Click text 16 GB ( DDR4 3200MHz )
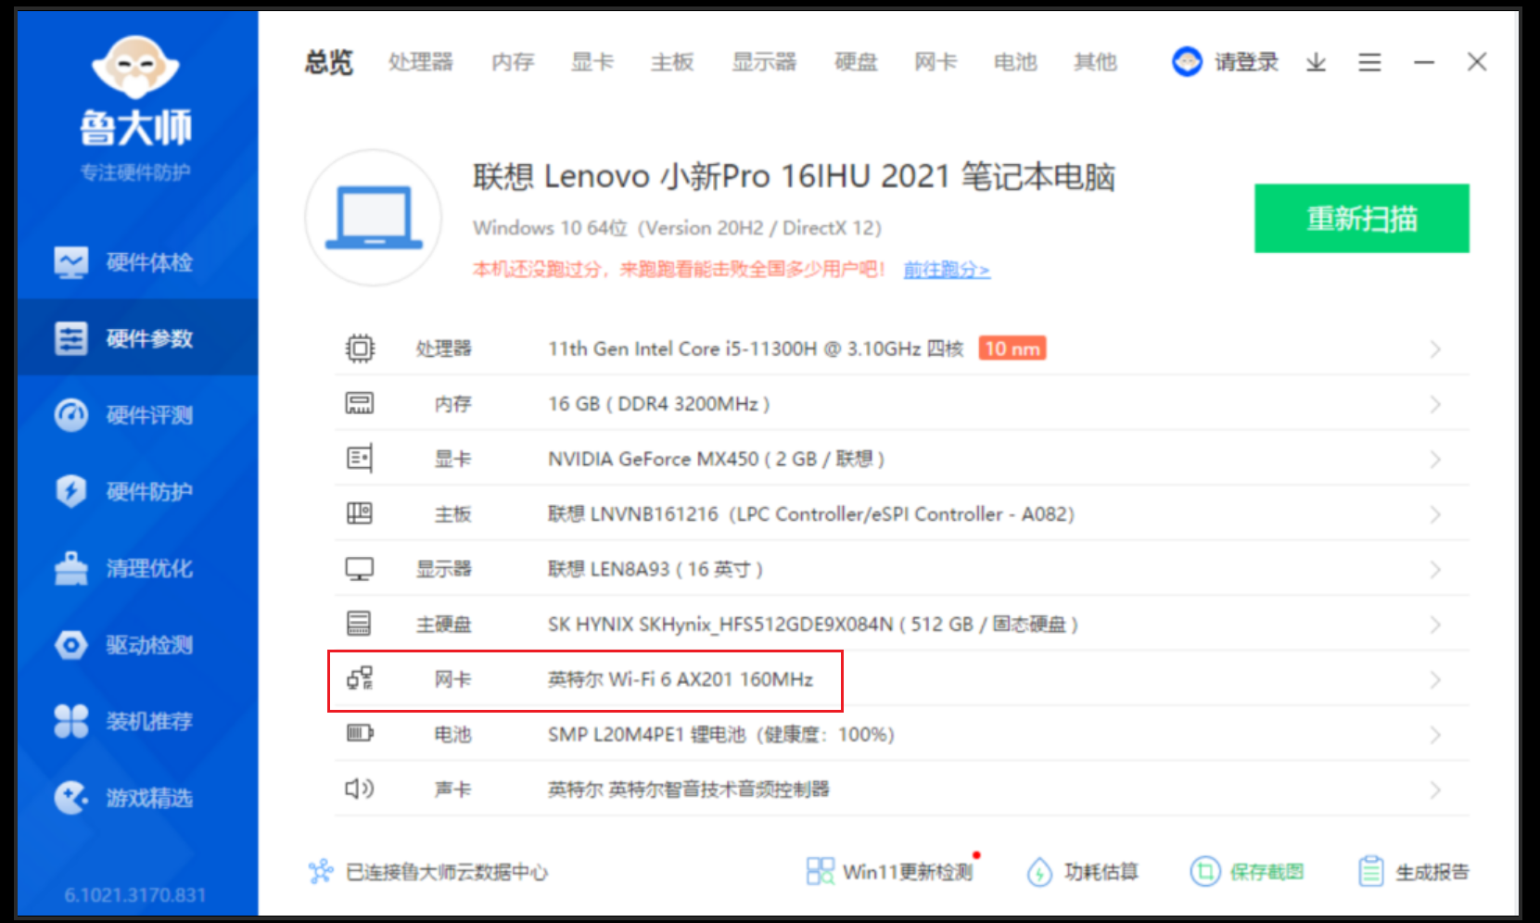 (x=659, y=404)
